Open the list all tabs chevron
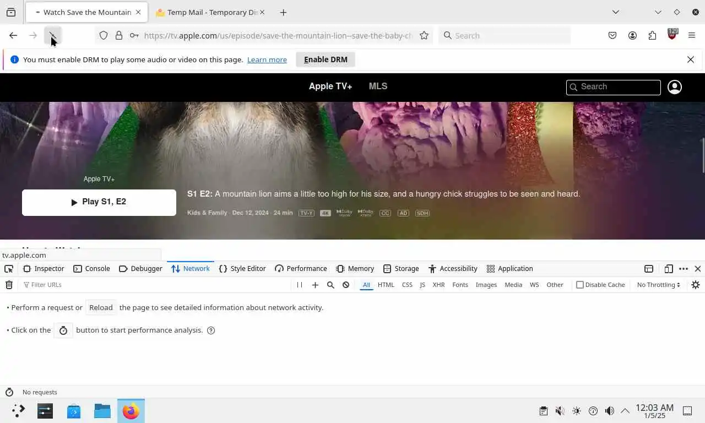This screenshot has height=423, width=705. point(616,12)
